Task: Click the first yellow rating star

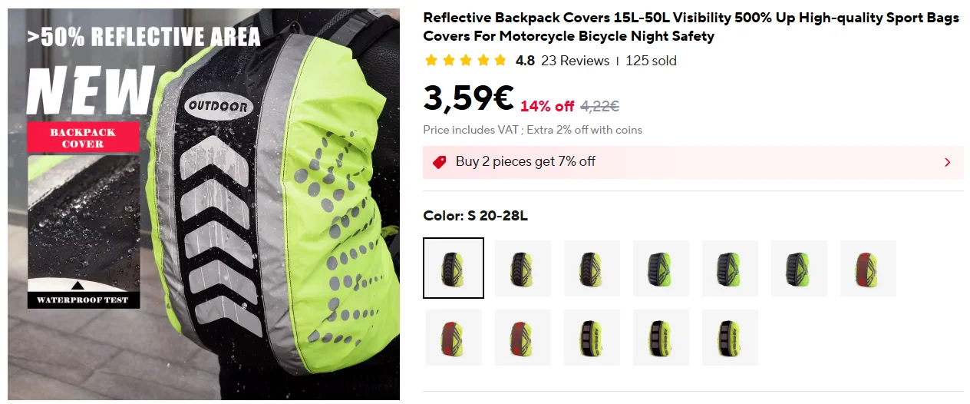Action: (x=431, y=61)
